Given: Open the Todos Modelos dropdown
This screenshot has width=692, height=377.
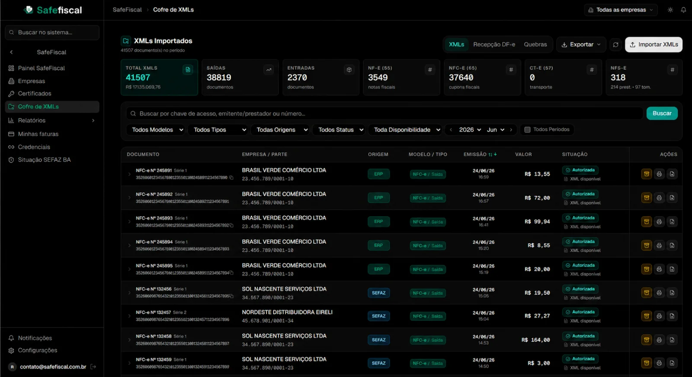Looking at the screenshot, I should [x=157, y=130].
